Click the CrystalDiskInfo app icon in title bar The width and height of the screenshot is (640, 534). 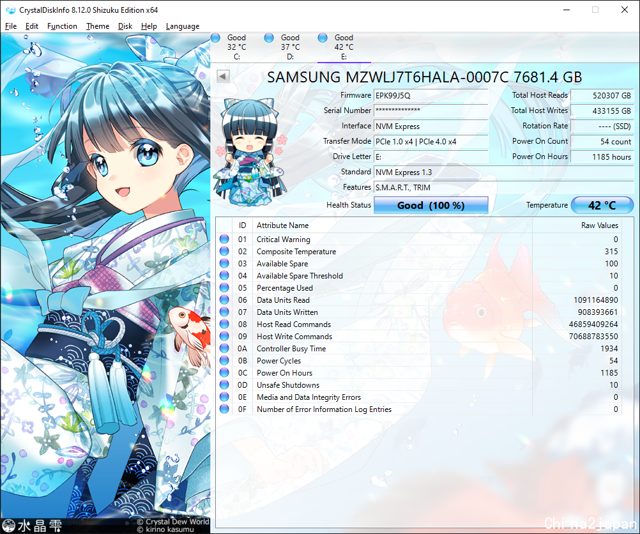tap(10, 10)
